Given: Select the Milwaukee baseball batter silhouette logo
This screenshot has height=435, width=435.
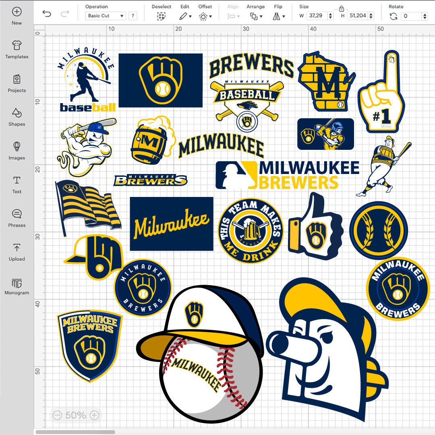Looking at the screenshot, I should [87, 80].
